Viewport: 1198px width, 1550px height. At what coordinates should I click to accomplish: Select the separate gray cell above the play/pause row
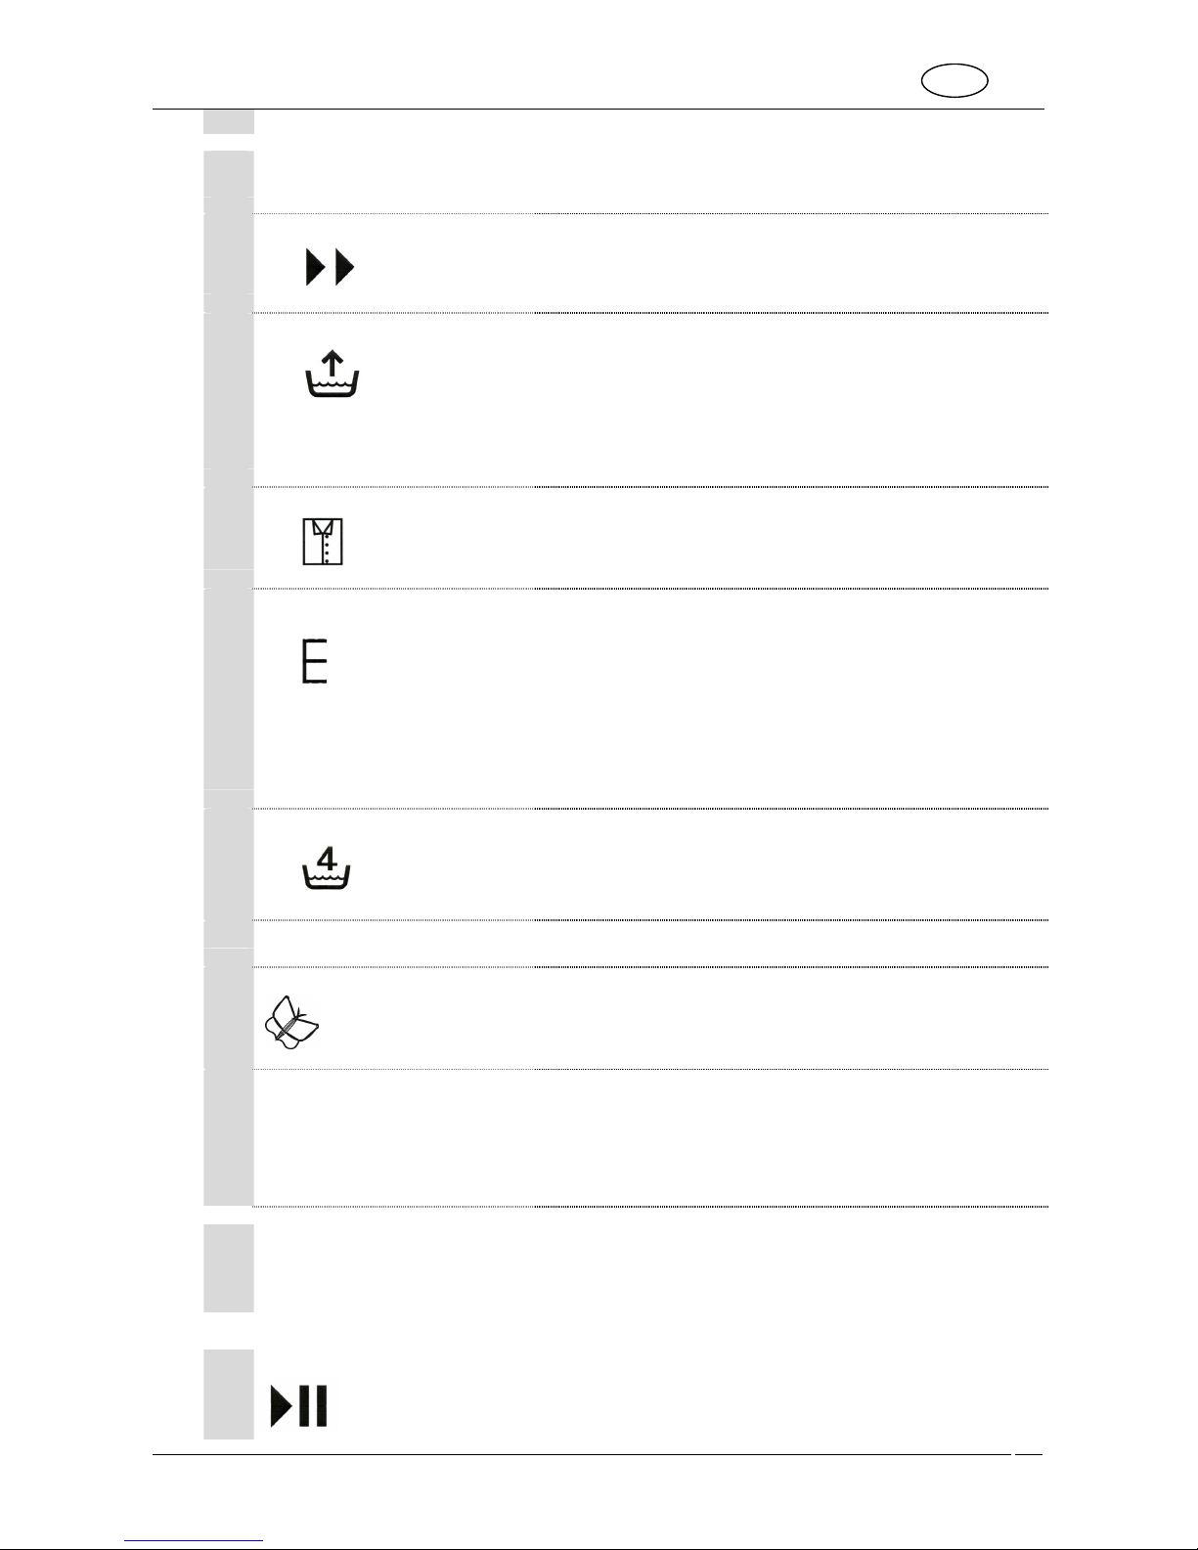tap(228, 1267)
